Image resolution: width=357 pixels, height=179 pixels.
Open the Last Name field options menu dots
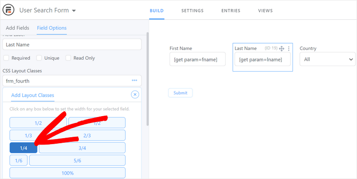pyautogui.click(x=289, y=49)
